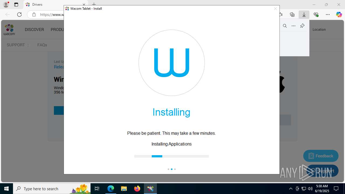This screenshot has width=345, height=194.
Task: Refresh the Drivers page
Action: click(19, 15)
